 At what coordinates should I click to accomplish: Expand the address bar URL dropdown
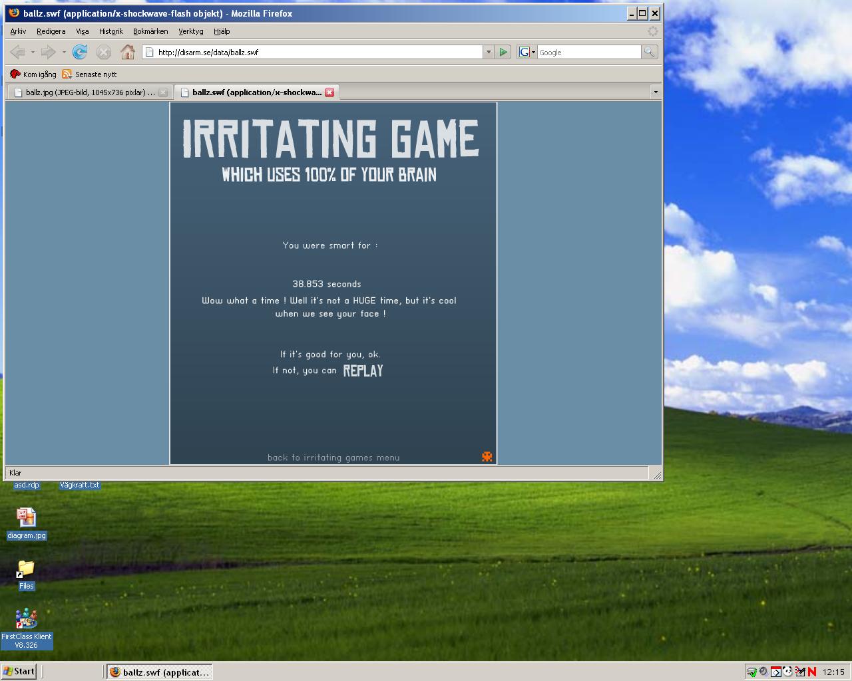click(489, 52)
